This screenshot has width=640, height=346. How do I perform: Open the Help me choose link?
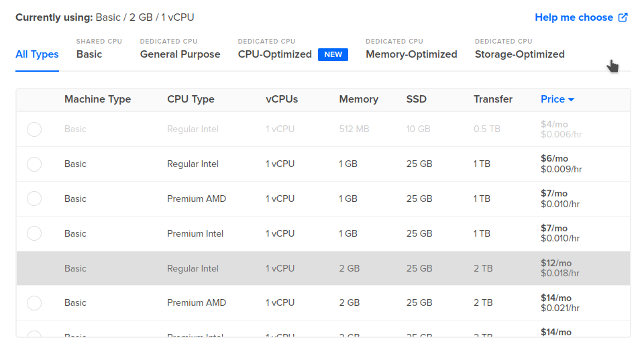pos(574,17)
